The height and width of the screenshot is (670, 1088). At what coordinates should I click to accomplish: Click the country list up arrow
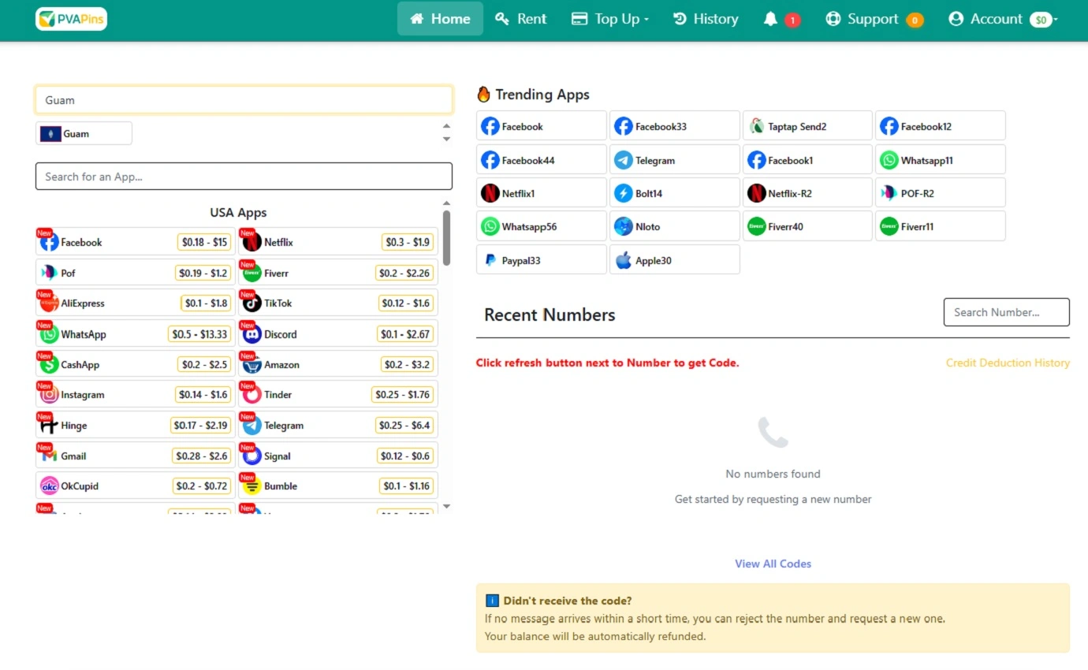click(x=447, y=126)
